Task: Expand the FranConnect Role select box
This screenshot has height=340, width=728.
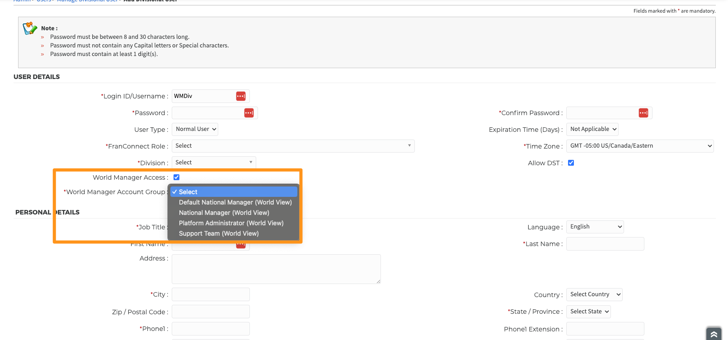Action: coord(293,146)
